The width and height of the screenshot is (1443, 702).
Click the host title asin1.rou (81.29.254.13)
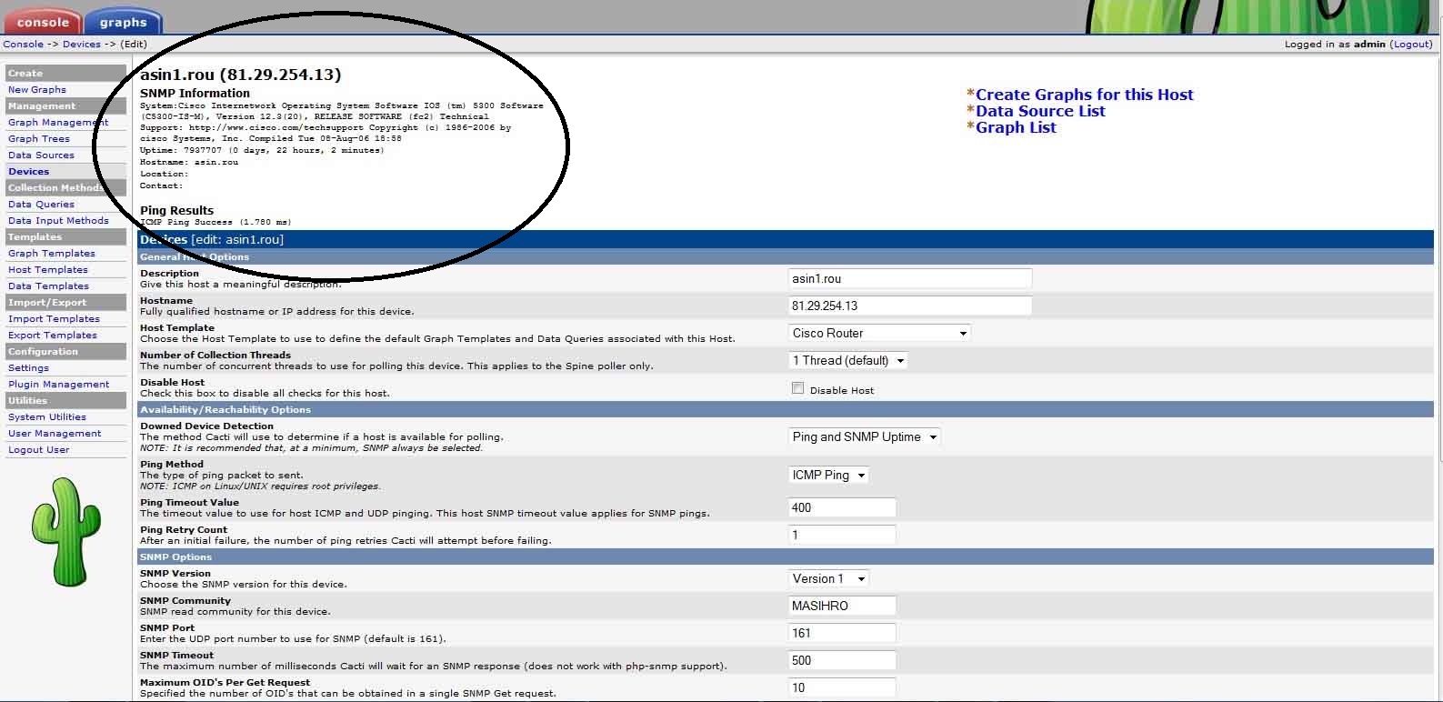[x=241, y=75]
